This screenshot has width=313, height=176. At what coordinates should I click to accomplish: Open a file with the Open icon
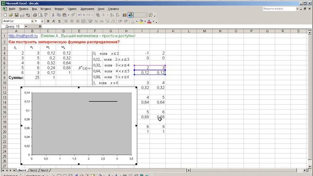pyautogui.click(x=11, y=15)
